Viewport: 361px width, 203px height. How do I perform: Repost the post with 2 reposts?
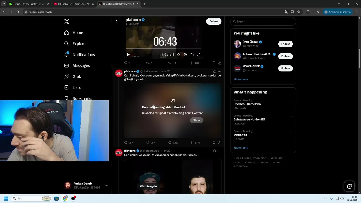(x=149, y=63)
